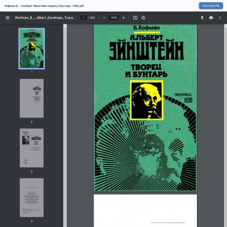Click Einstein's yellow portrait on cover
The height and width of the screenshot is (227, 227).
146,100
